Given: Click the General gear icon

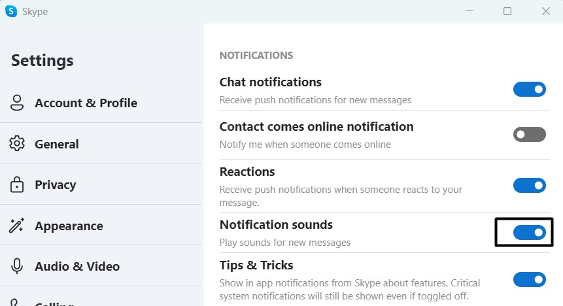Looking at the screenshot, I should (17, 144).
